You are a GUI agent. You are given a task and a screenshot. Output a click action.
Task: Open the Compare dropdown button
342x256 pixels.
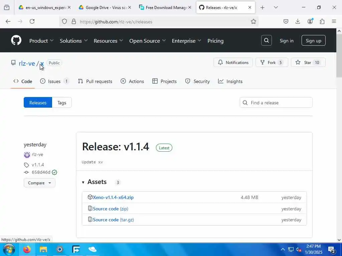coord(39,183)
